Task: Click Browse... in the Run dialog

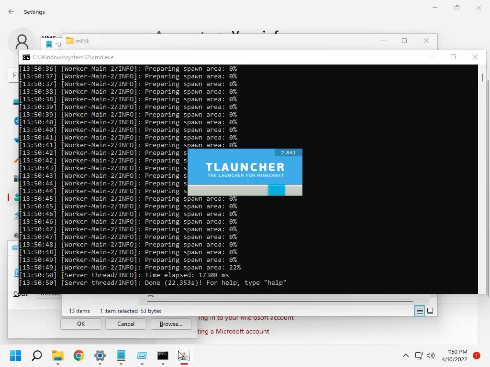Action: [171, 324]
